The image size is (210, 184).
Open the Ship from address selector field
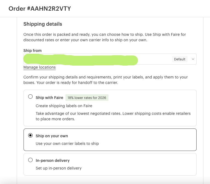point(110,59)
